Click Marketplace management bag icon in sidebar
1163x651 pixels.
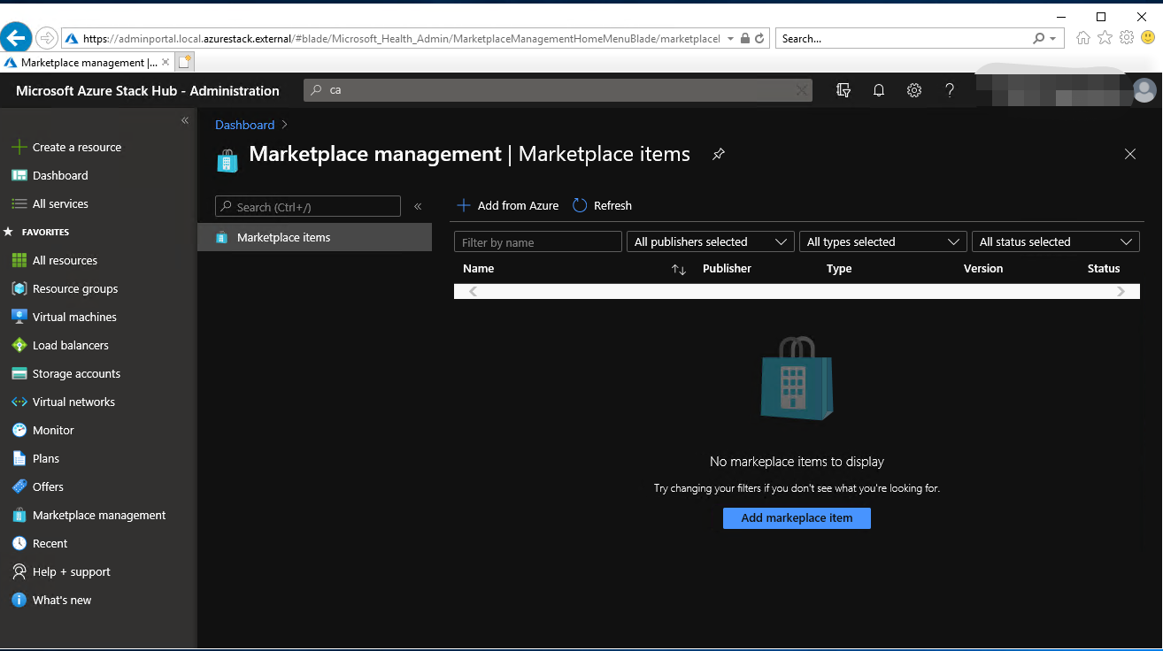click(19, 515)
